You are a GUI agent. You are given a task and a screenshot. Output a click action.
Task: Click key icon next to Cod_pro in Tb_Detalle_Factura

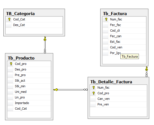[94, 93]
